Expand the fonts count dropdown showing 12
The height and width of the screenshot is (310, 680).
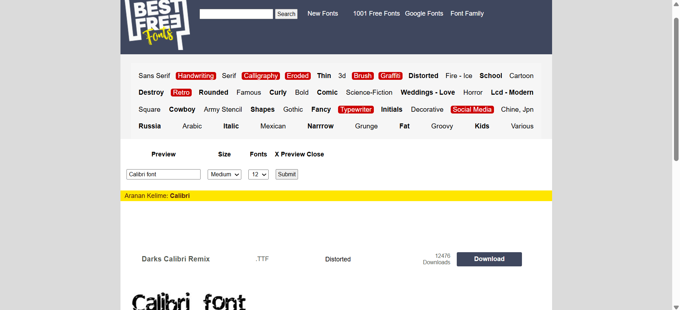(x=258, y=175)
